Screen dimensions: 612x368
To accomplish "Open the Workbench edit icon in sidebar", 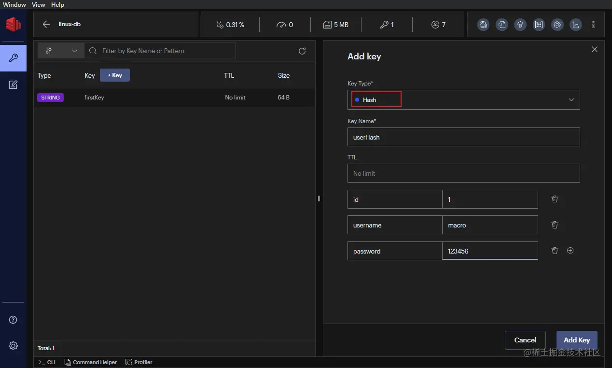I will [13, 85].
